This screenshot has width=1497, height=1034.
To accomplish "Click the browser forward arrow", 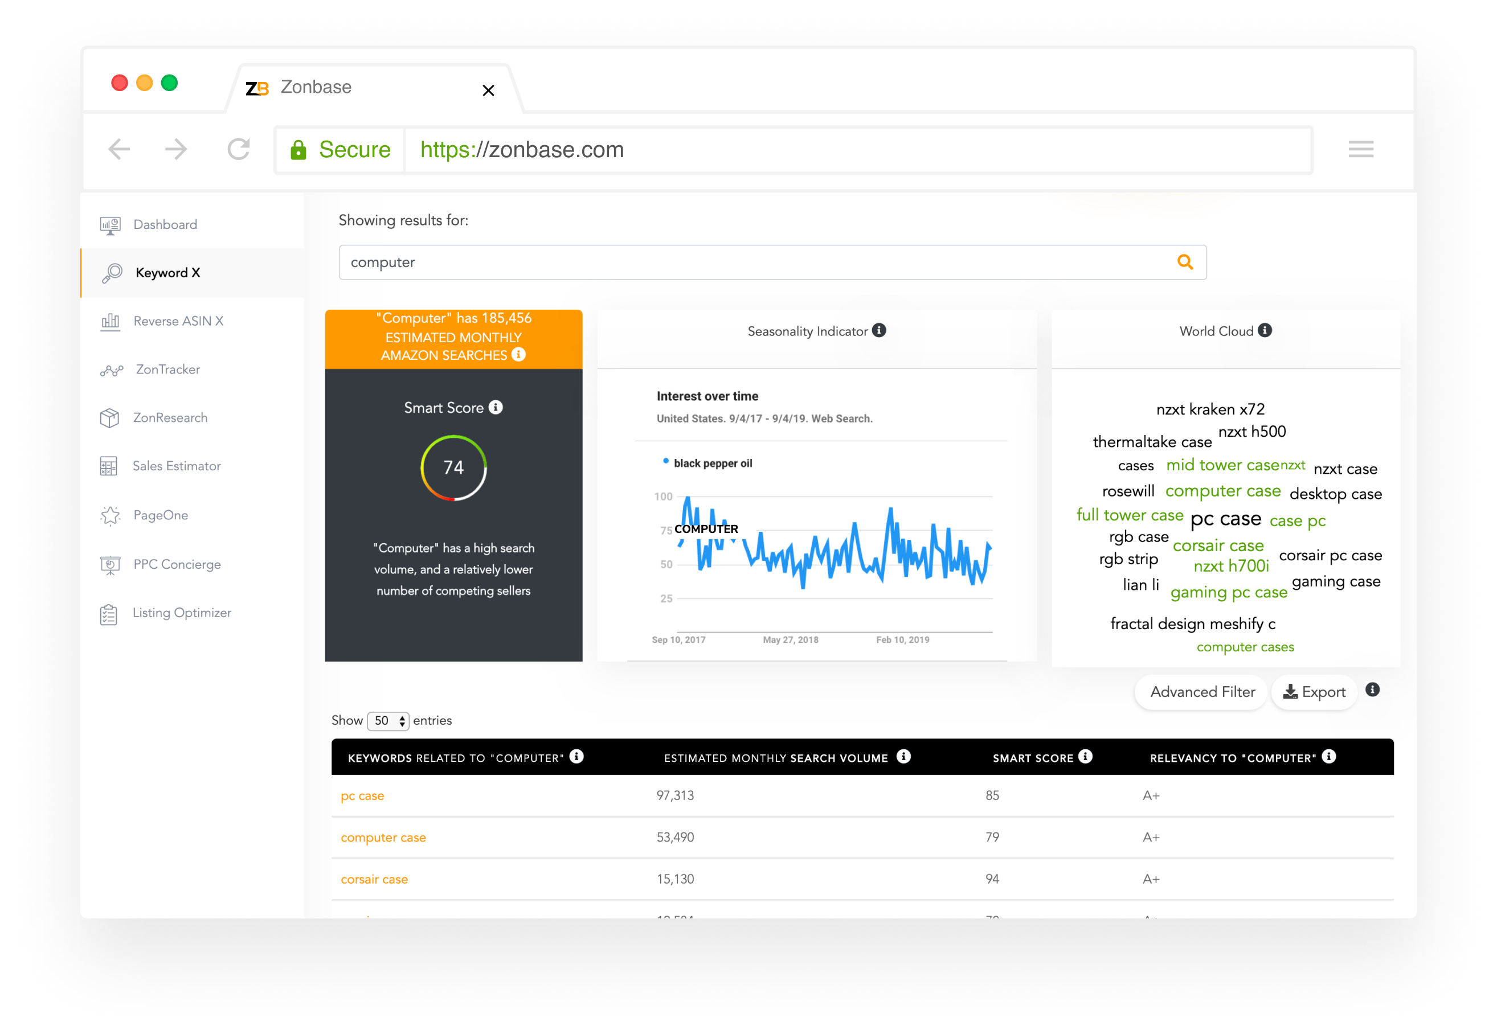I will coord(175,149).
